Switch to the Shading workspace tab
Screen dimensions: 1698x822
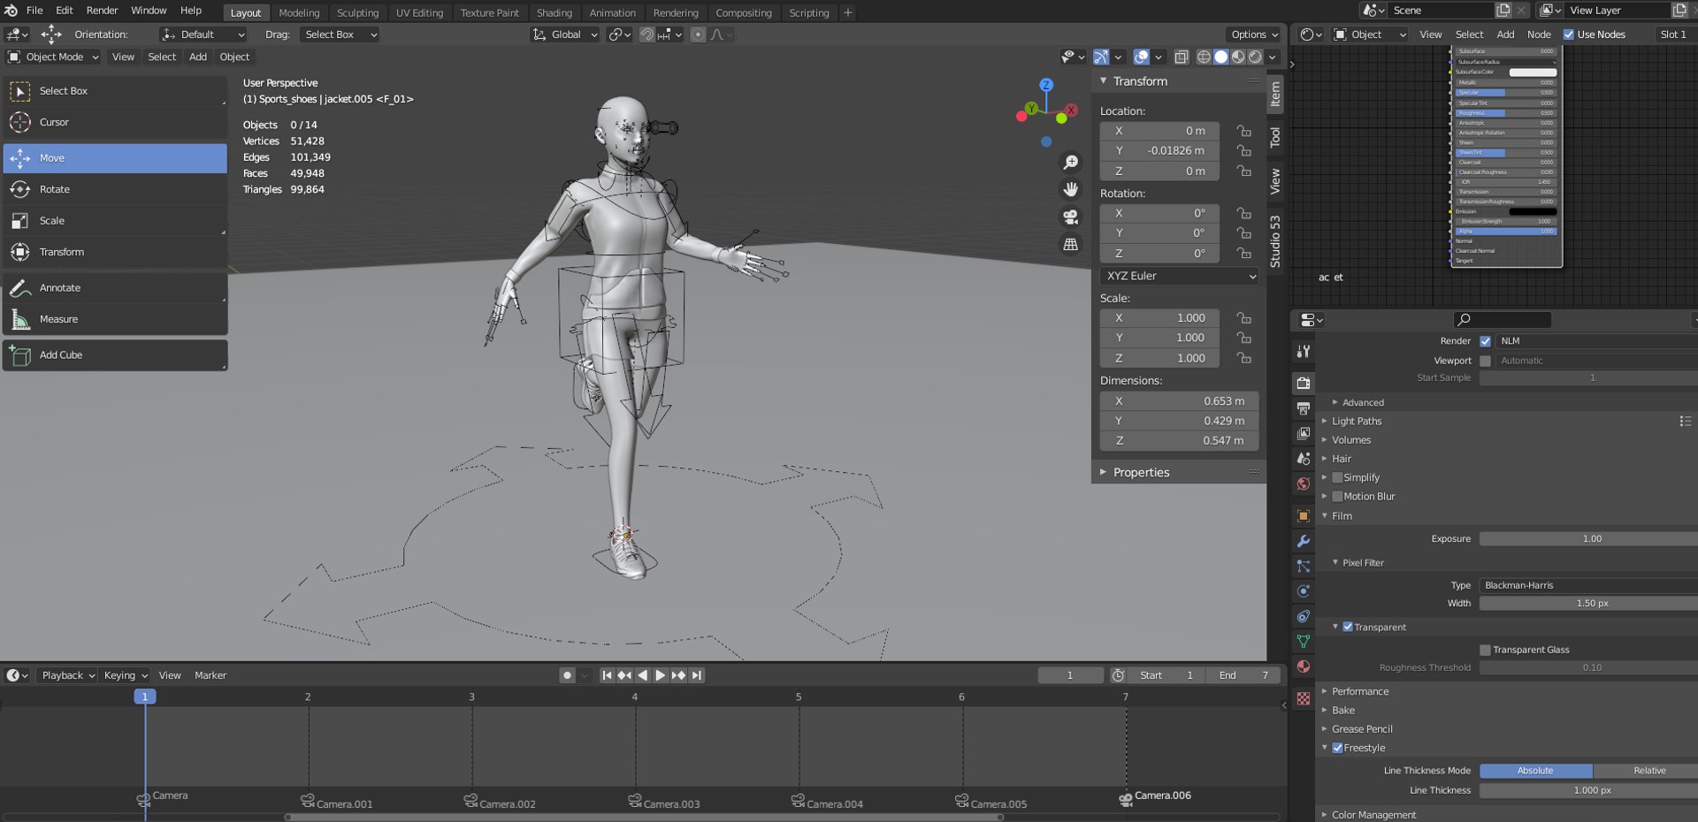point(555,12)
